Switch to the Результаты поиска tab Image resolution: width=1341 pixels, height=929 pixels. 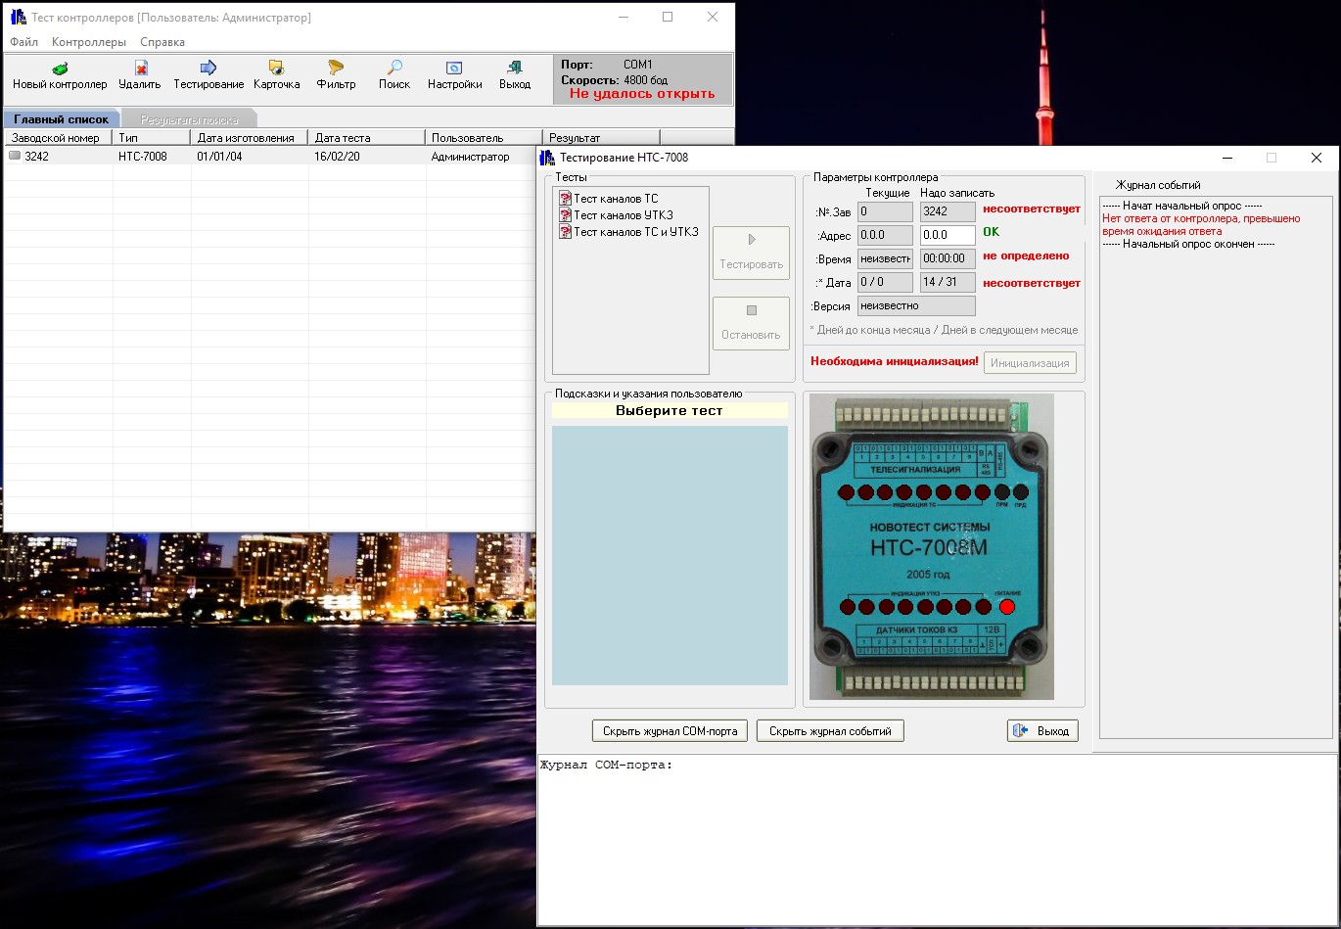pyautogui.click(x=189, y=119)
